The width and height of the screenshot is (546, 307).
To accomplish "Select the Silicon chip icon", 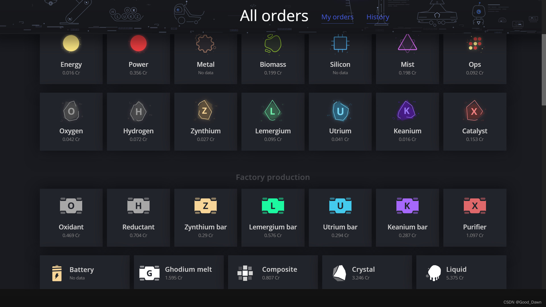I will 340,43.
